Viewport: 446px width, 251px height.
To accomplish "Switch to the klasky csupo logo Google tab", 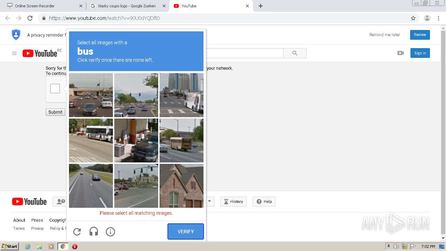I will click(x=127, y=6).
